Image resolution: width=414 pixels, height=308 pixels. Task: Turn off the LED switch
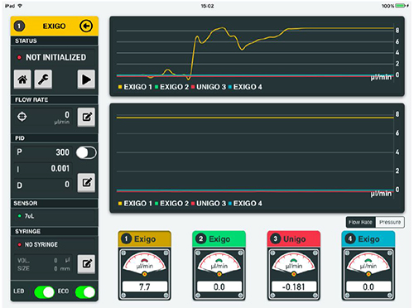coord(44,292)
